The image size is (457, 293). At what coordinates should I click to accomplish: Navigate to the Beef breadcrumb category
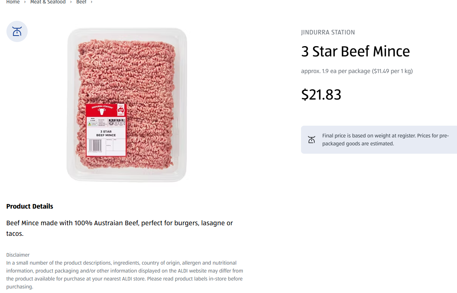pos(81,2)
